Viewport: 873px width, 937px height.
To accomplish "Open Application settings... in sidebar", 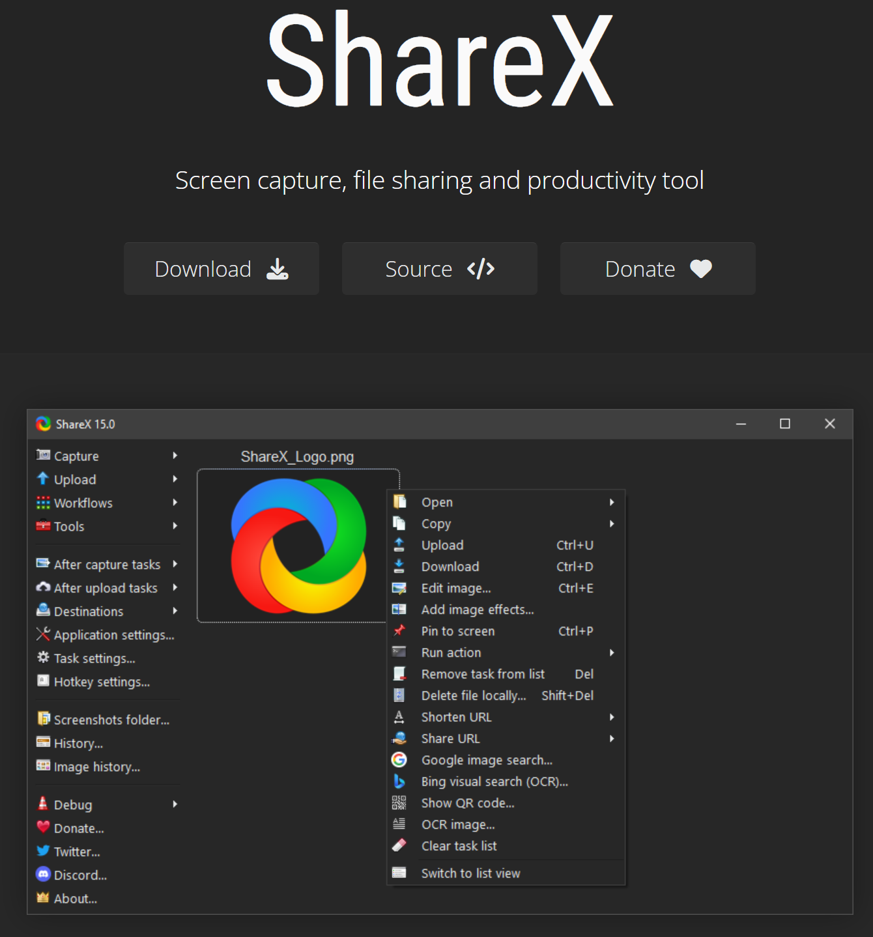I will [x=106, y=634].
